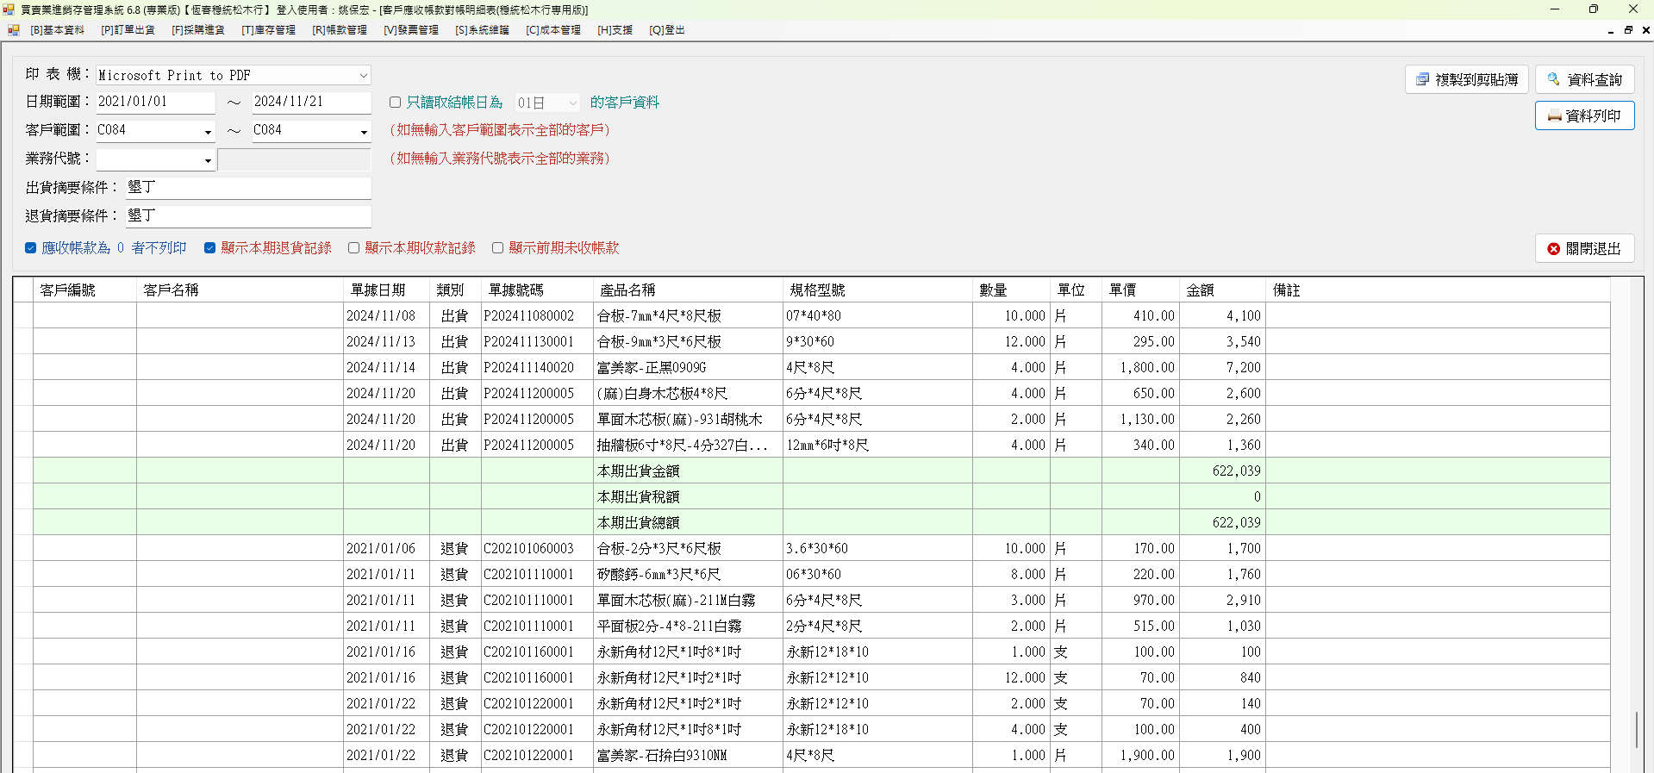Open the [T] inventory management menu
This screenshot has height=773, width=1654.
pyautogui.click(x=268, y=30)
